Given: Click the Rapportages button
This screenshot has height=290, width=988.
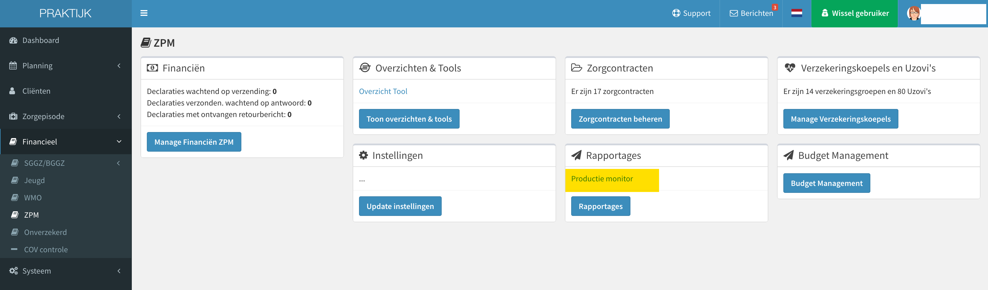Looking at the screenshot, I should point(600,206).
